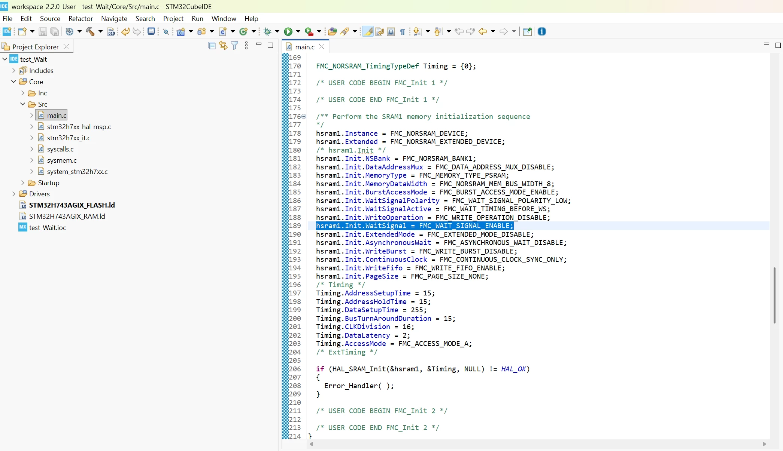Screen dimensions: 783x451
Task: Select stm32h7xx_it.c file
Action: click(x=69, y=138)
